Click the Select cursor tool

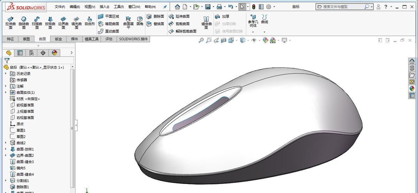pos(242,7)
